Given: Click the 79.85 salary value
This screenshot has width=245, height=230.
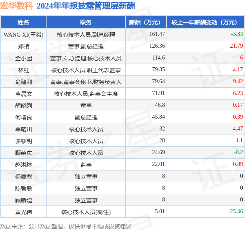Looking at the screenshot, I should [158, 69].
